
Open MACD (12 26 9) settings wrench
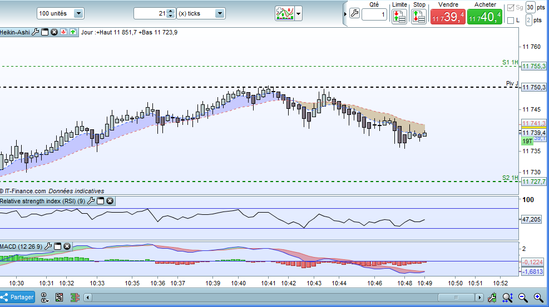pyautogui.click(x=48, y=246)
